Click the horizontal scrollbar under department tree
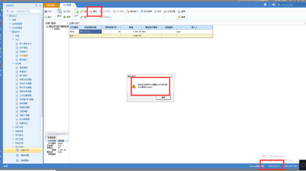 tap(57, 133)
